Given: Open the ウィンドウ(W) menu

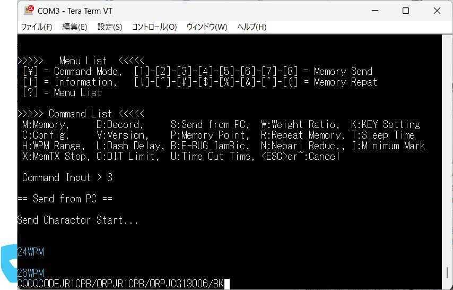Looking at the screenshot, I should [206, 27].
